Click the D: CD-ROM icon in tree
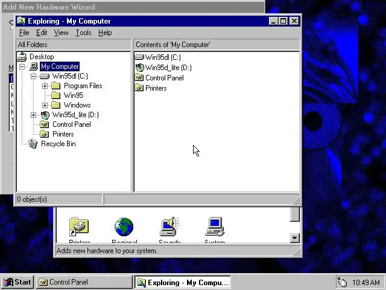This screenshot has height=290, width=386. tap(45, 115)
